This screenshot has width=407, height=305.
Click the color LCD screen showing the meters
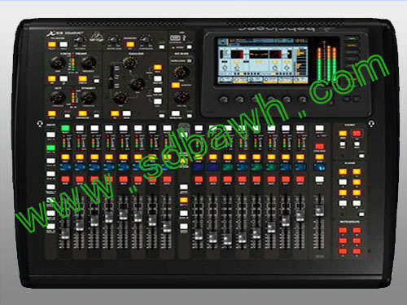click(x=262, y=61)
